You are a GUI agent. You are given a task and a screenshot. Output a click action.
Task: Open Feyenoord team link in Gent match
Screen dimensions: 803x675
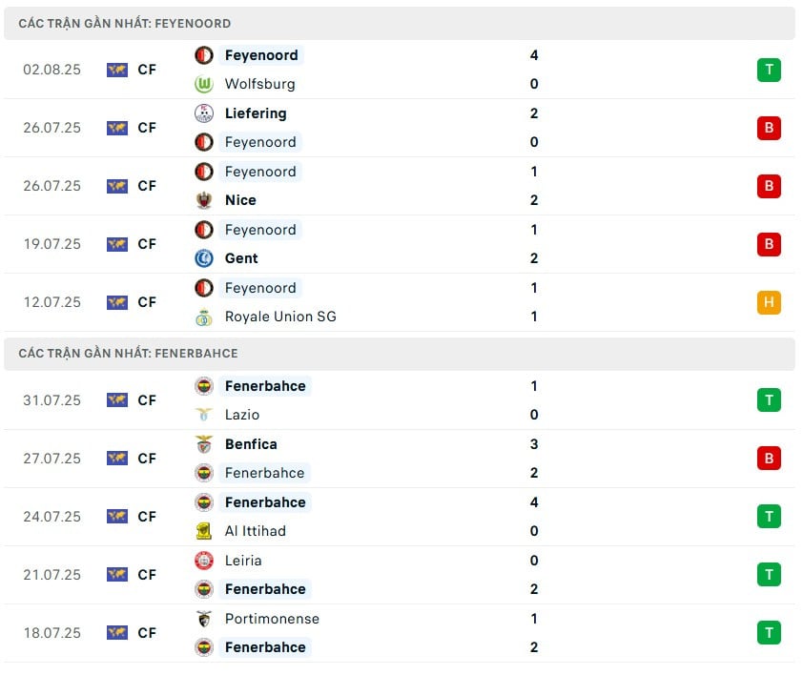[260, 230]
